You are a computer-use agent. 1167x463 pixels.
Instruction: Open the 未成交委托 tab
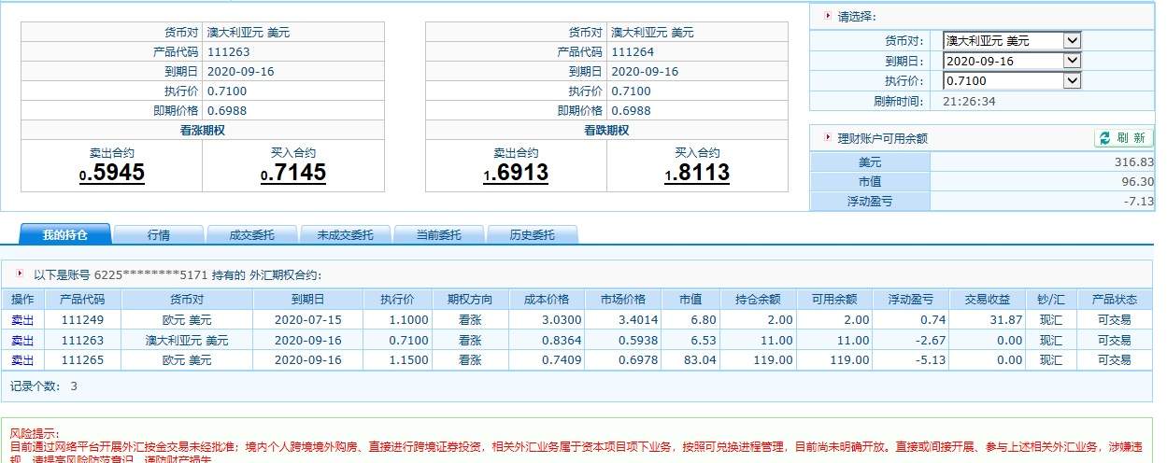point(346,234)
